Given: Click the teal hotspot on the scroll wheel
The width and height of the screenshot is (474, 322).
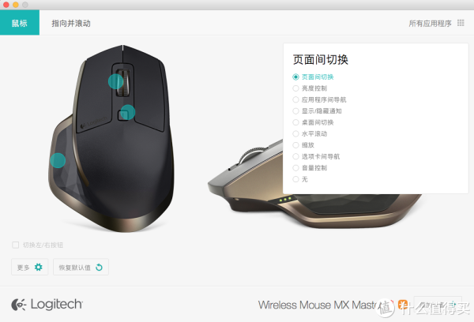Looking at the screenshot, I should coord(116,81).
